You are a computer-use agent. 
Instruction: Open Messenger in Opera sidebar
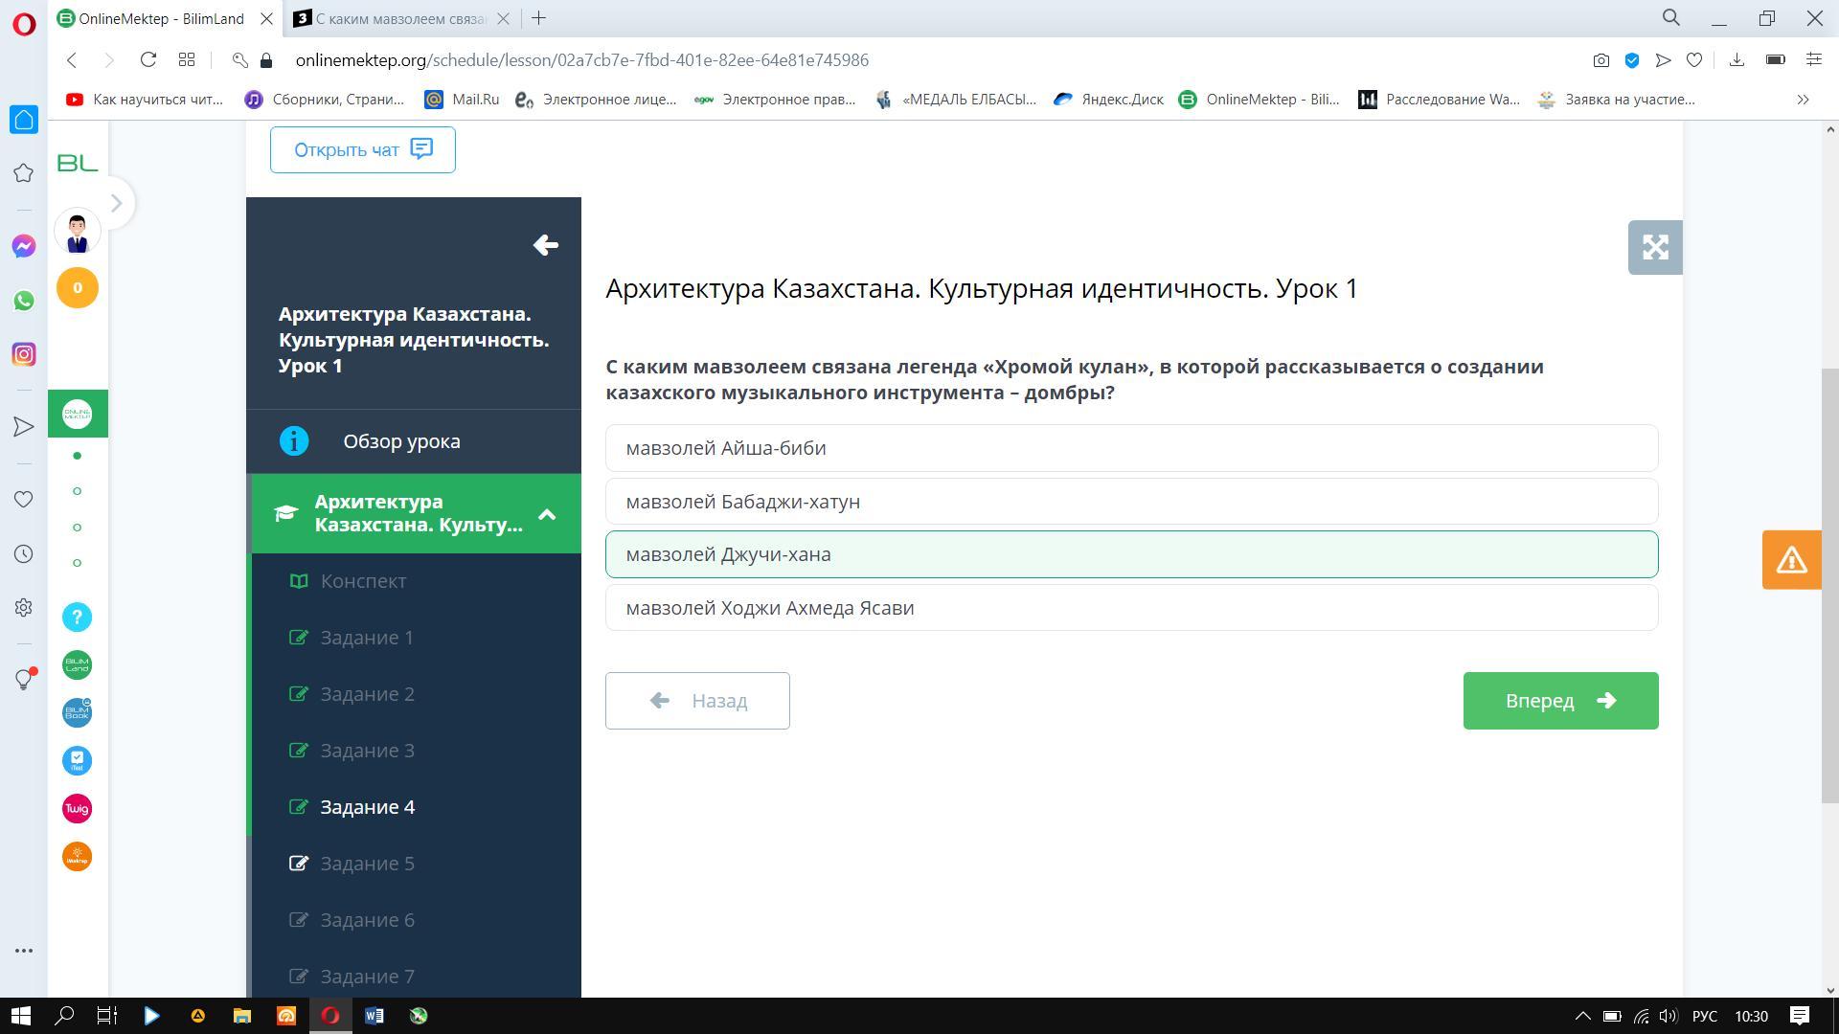[24, 246]
